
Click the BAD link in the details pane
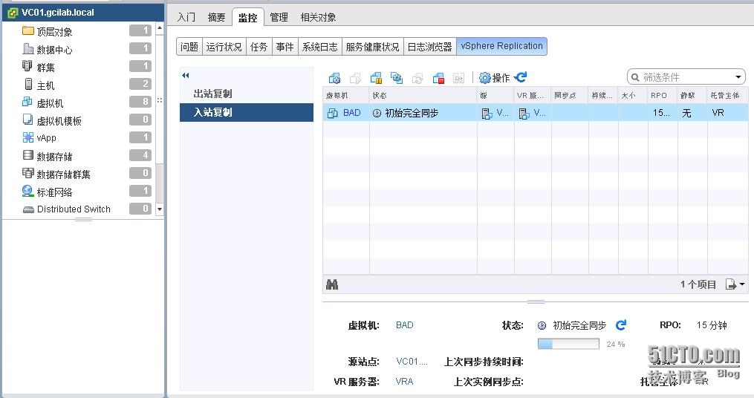(404, 325)
